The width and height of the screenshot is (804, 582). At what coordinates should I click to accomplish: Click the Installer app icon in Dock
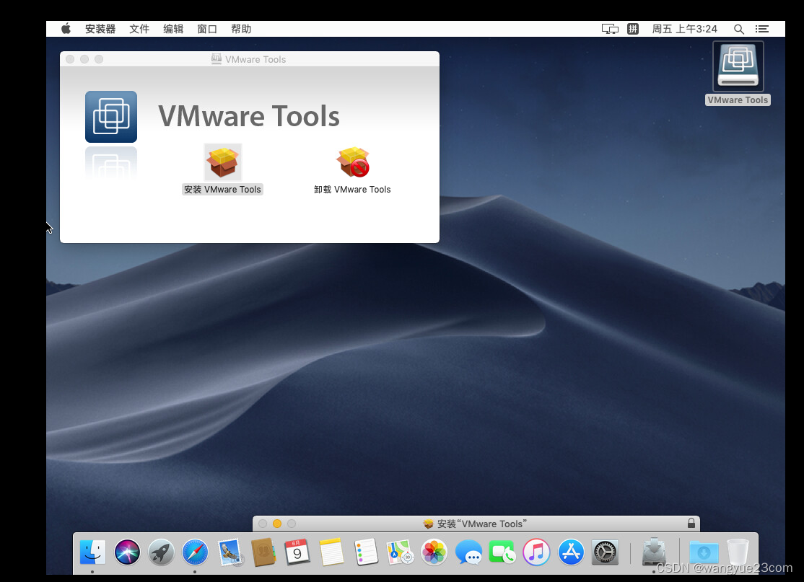(655, 553)
